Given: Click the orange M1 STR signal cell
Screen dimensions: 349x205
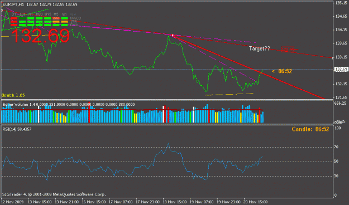Looking at the screenshot, I should (x=64, y=22).
